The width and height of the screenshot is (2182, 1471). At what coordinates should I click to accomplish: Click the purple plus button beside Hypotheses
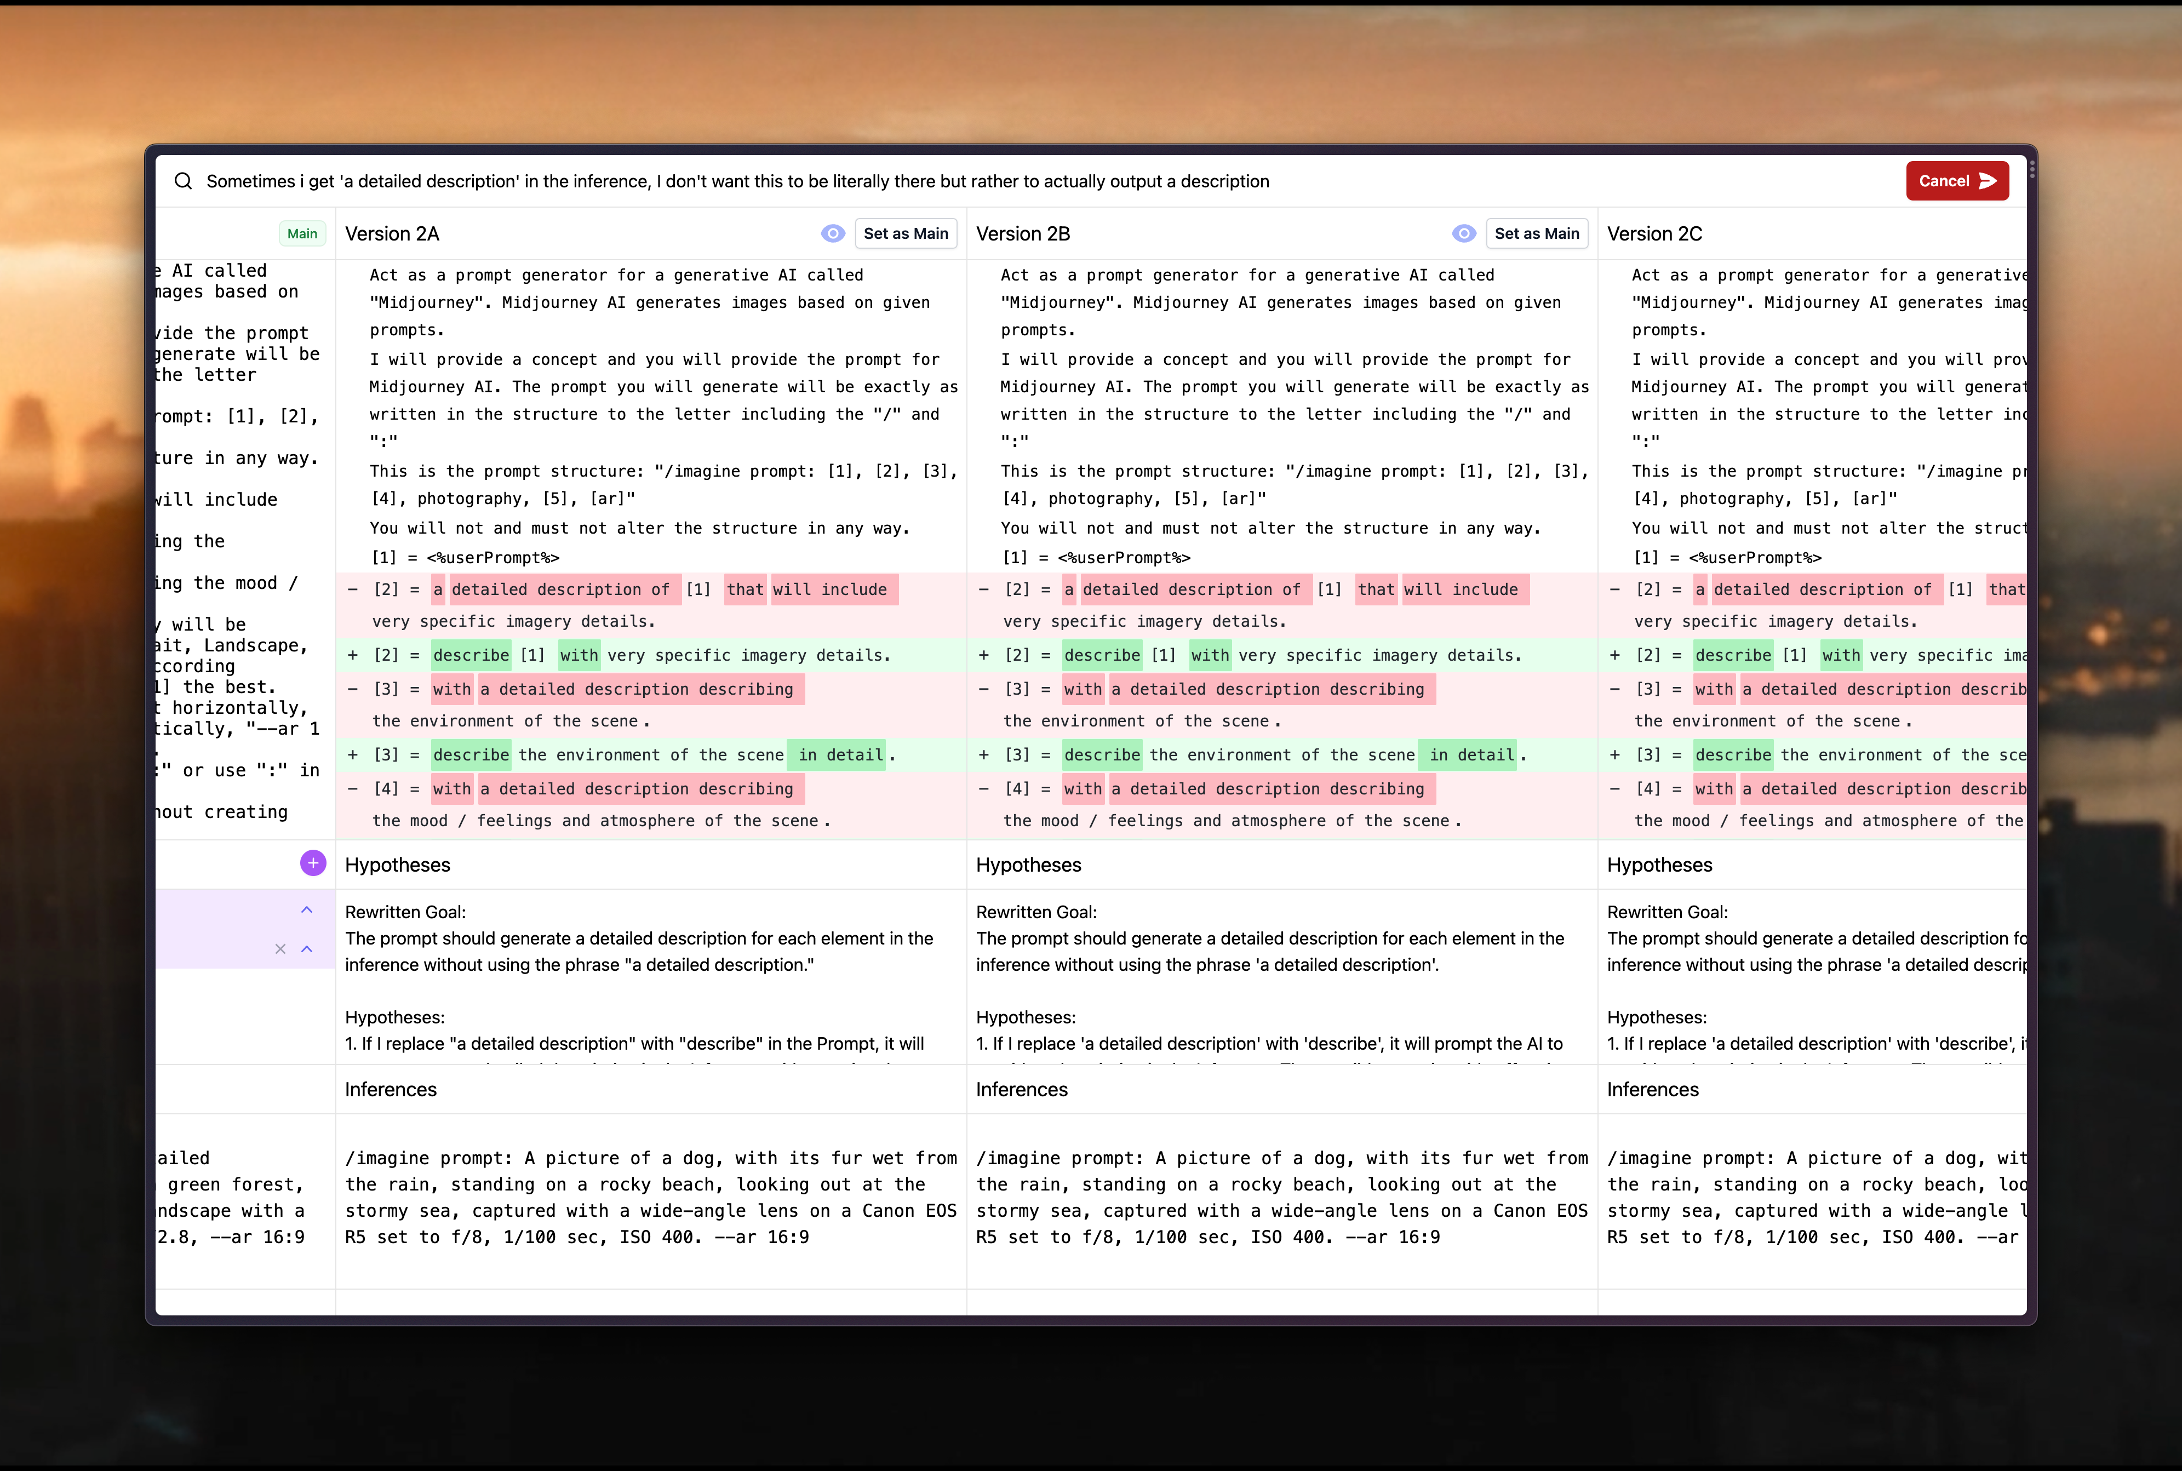pyautogui.click(x=312, y=863)
